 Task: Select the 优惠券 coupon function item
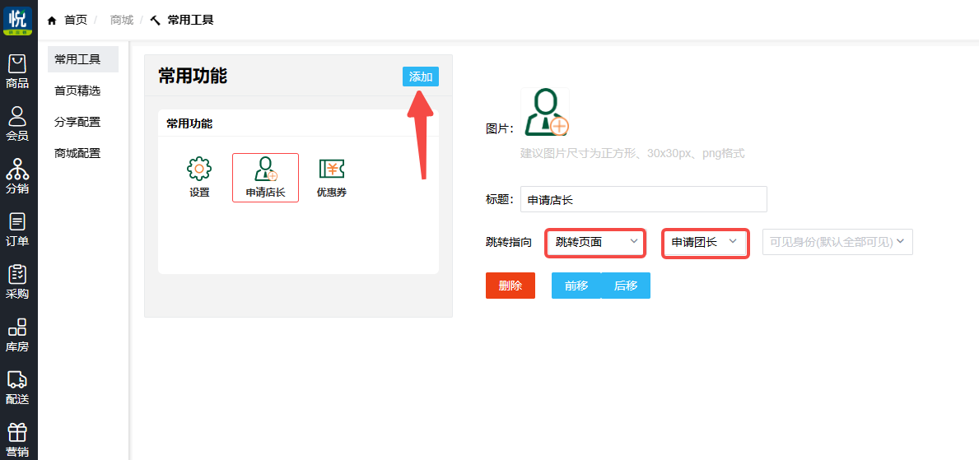(332, 178)
